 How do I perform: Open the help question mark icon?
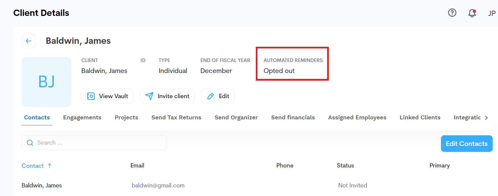point(452,13)
